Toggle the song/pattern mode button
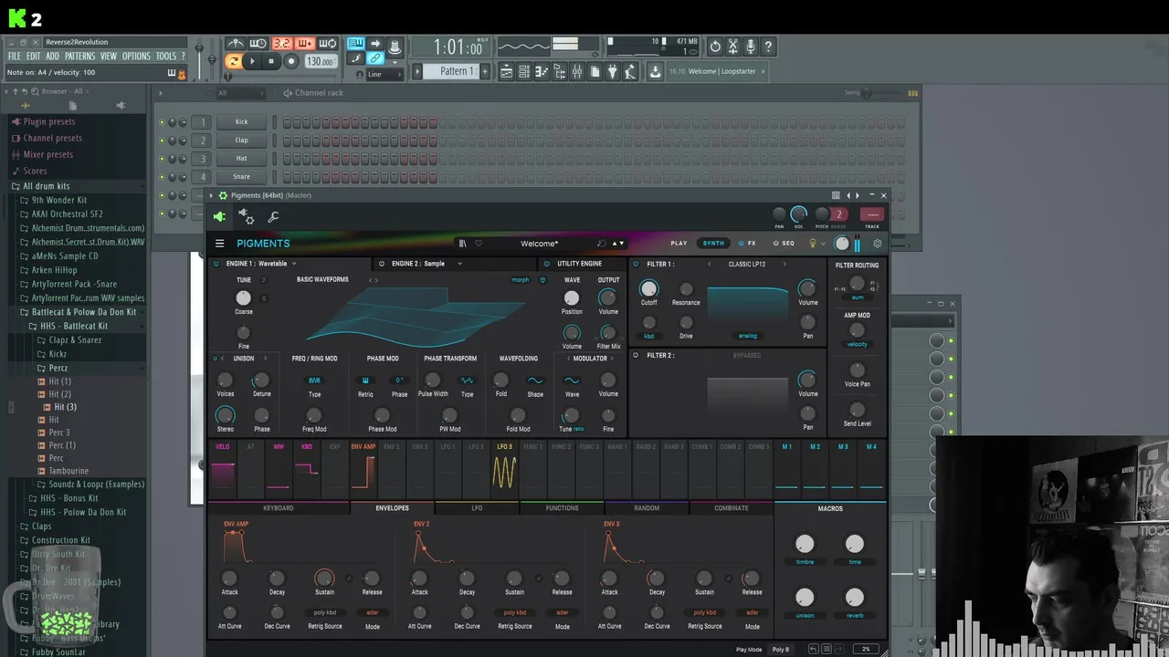The image size is (1169, 657). 234,61
